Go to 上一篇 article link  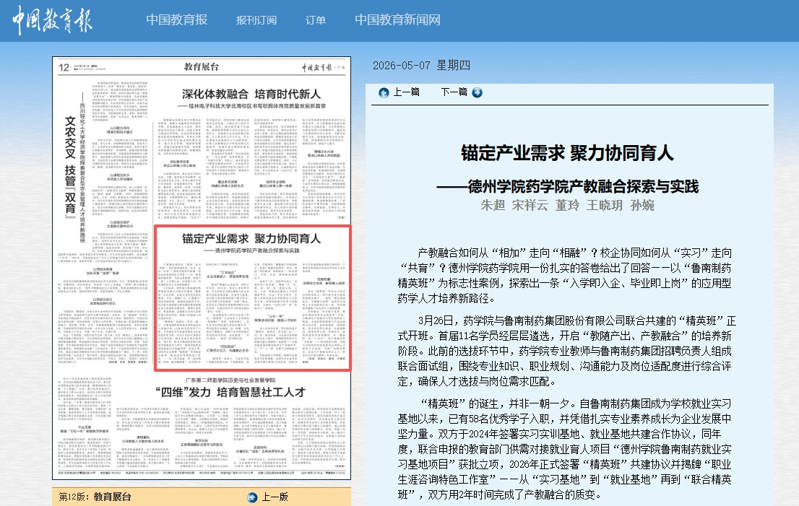(x=406, y=92)
